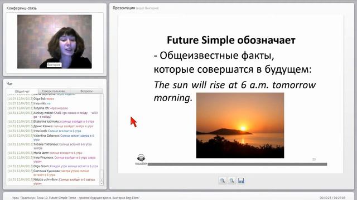Open the Список пользователей tab

click(x=54, y=91)
